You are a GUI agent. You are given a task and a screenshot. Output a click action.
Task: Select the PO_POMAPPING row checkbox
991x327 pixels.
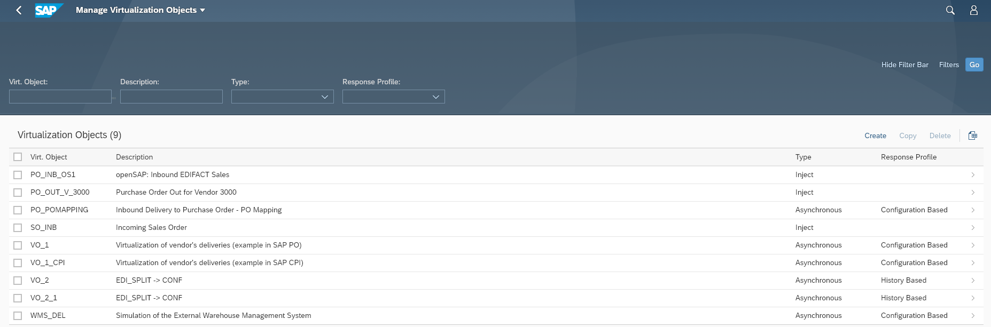[x=18, y=210]
